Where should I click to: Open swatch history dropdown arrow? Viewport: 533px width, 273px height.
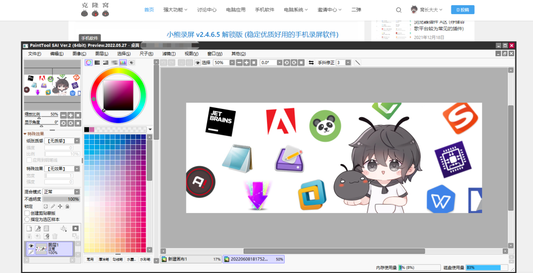coord(150,129)
